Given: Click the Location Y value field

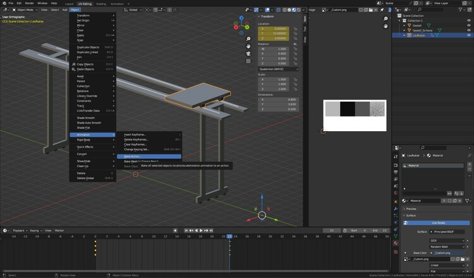Looking at the screenshot, I should [274, 33].
